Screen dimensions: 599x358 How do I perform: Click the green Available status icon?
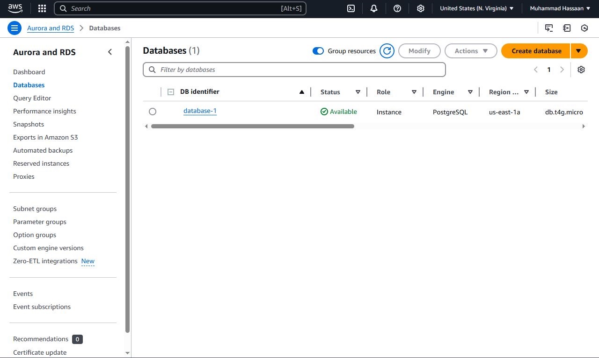pos(324,112)
